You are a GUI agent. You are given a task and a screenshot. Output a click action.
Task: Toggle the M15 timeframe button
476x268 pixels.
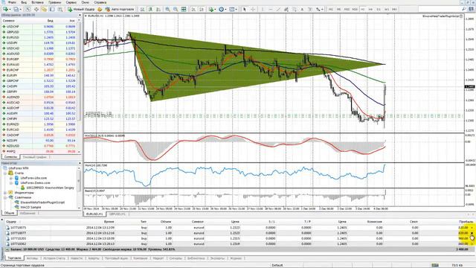(x=347, y=10)
